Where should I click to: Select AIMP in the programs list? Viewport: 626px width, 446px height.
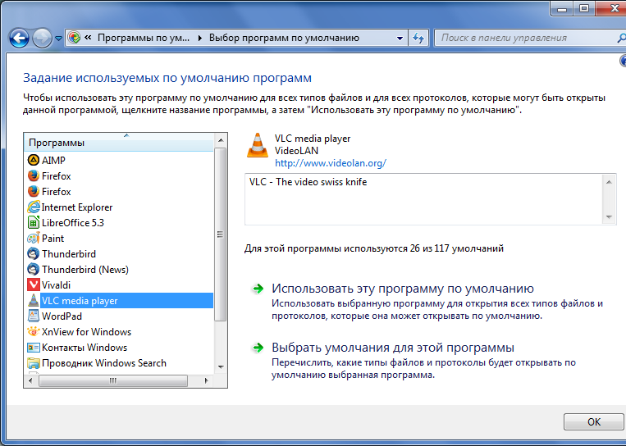[x=53, y=161]
